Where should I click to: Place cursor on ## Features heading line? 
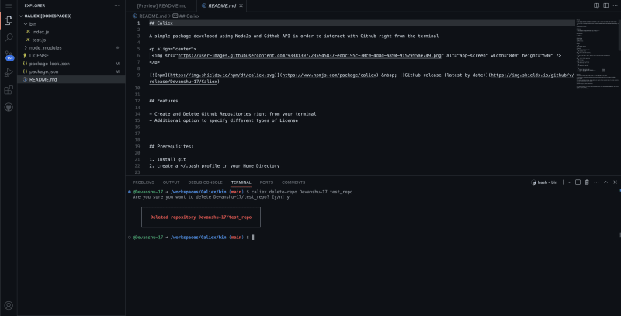click(164, 101)
